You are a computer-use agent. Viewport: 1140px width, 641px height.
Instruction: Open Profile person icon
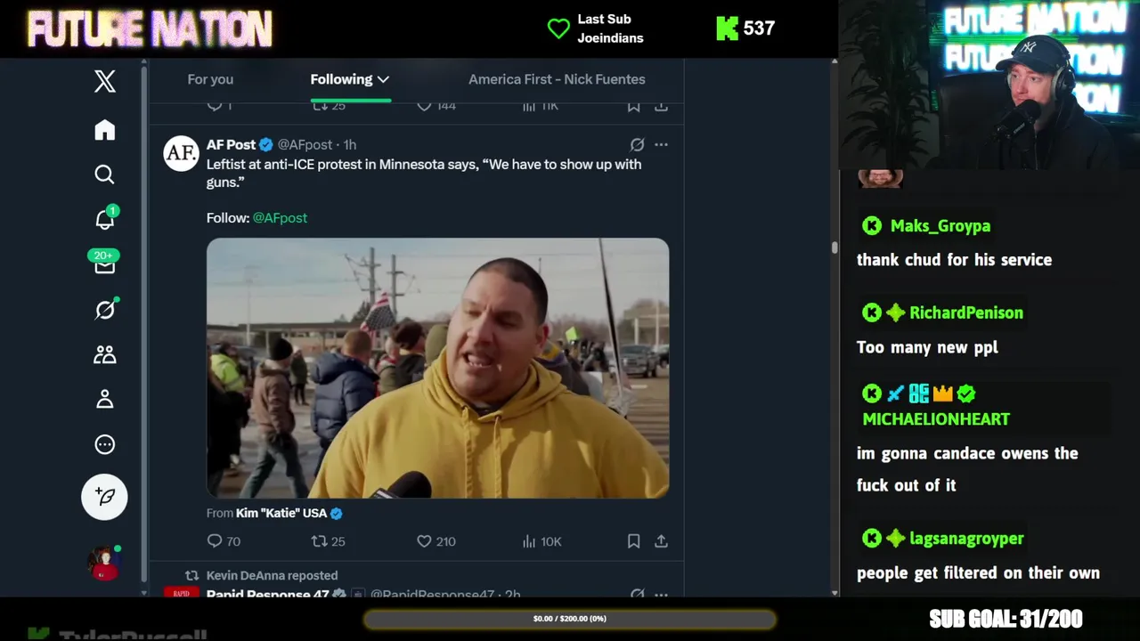pyautogui.click(x=105, y=399)
